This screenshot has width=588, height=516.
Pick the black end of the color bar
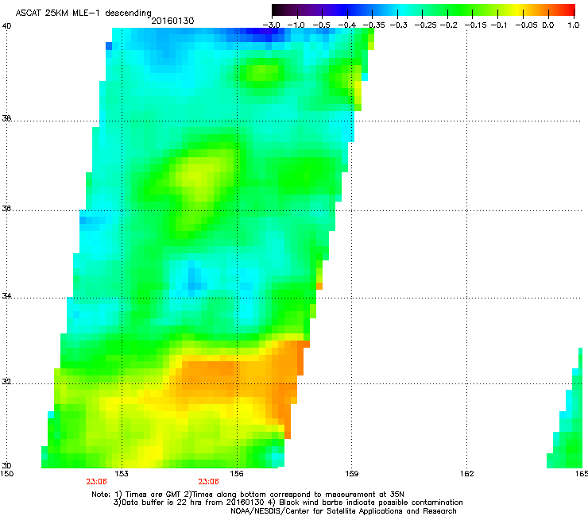tap(276, 10)
